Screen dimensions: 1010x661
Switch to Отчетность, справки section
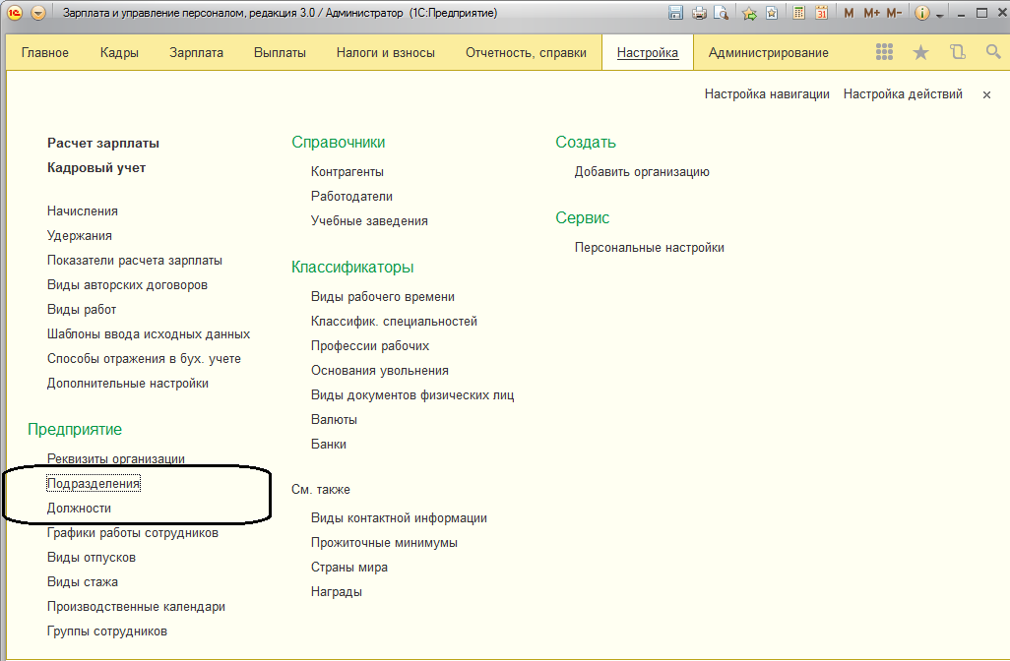(x=527, y=53)
